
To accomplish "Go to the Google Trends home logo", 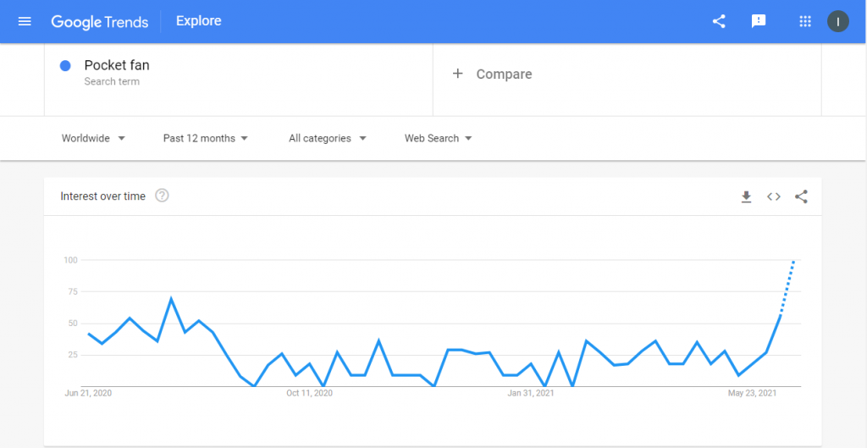I will 100,21.
